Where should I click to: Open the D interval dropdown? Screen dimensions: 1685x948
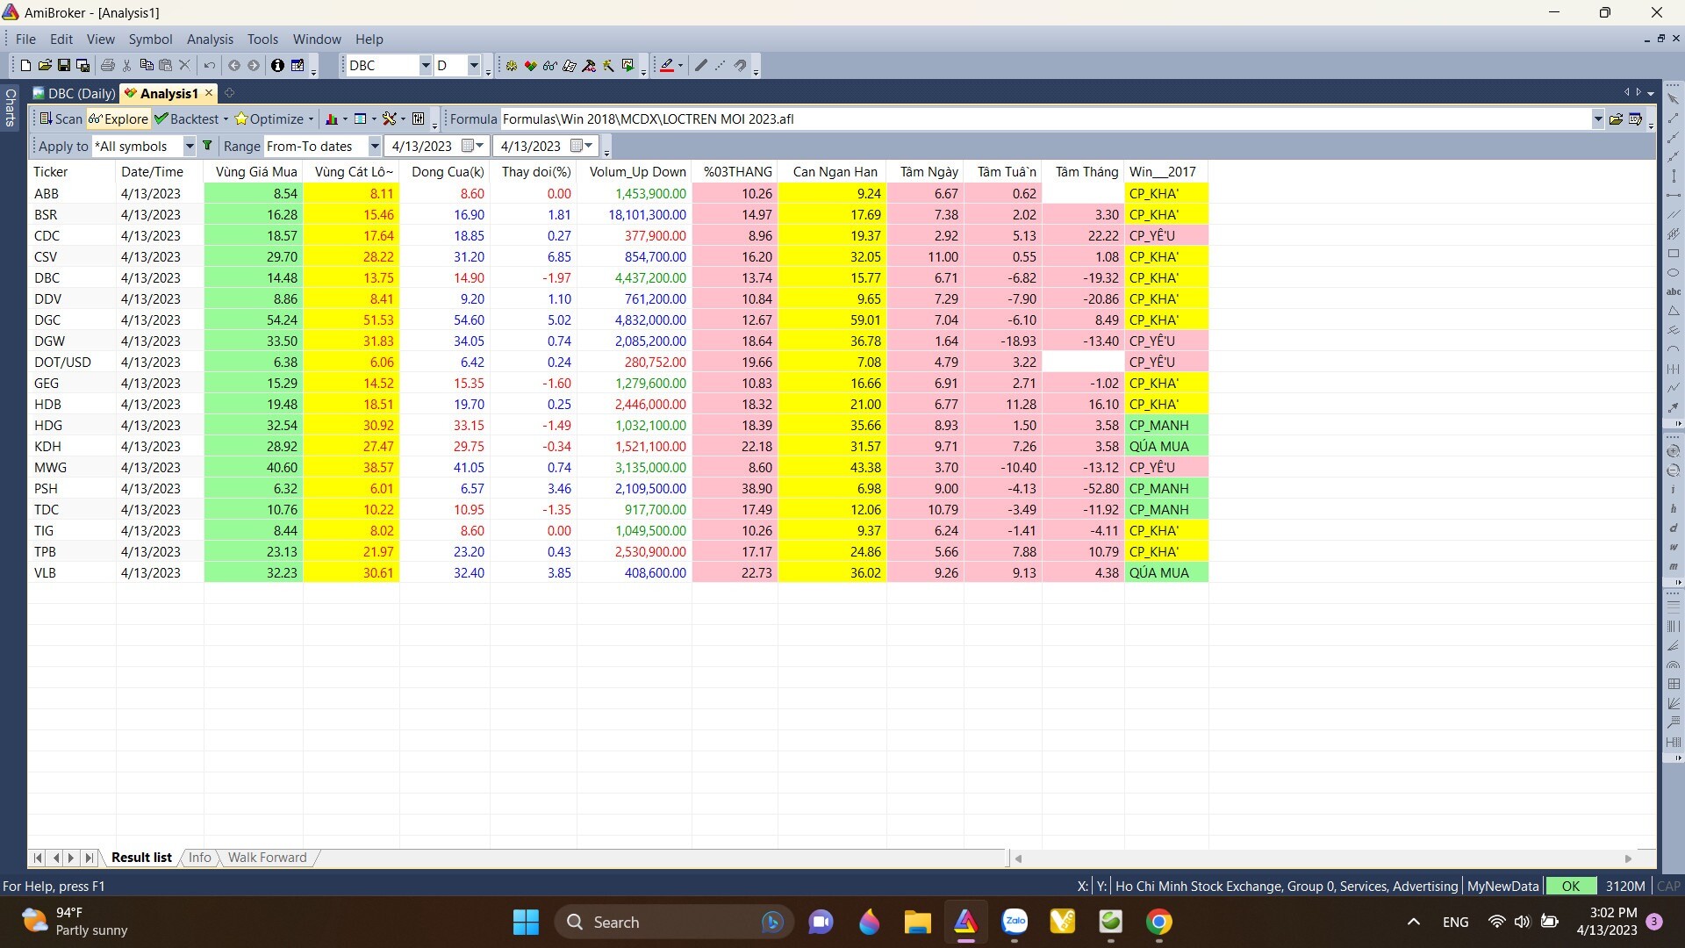pyautogui.click(x=474, y=66)
